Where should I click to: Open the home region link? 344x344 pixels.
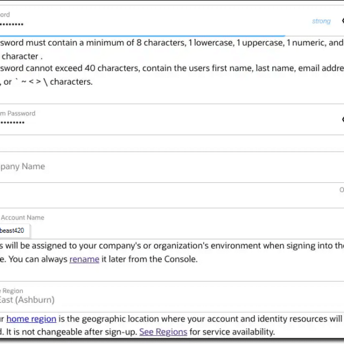coord(31,319)
